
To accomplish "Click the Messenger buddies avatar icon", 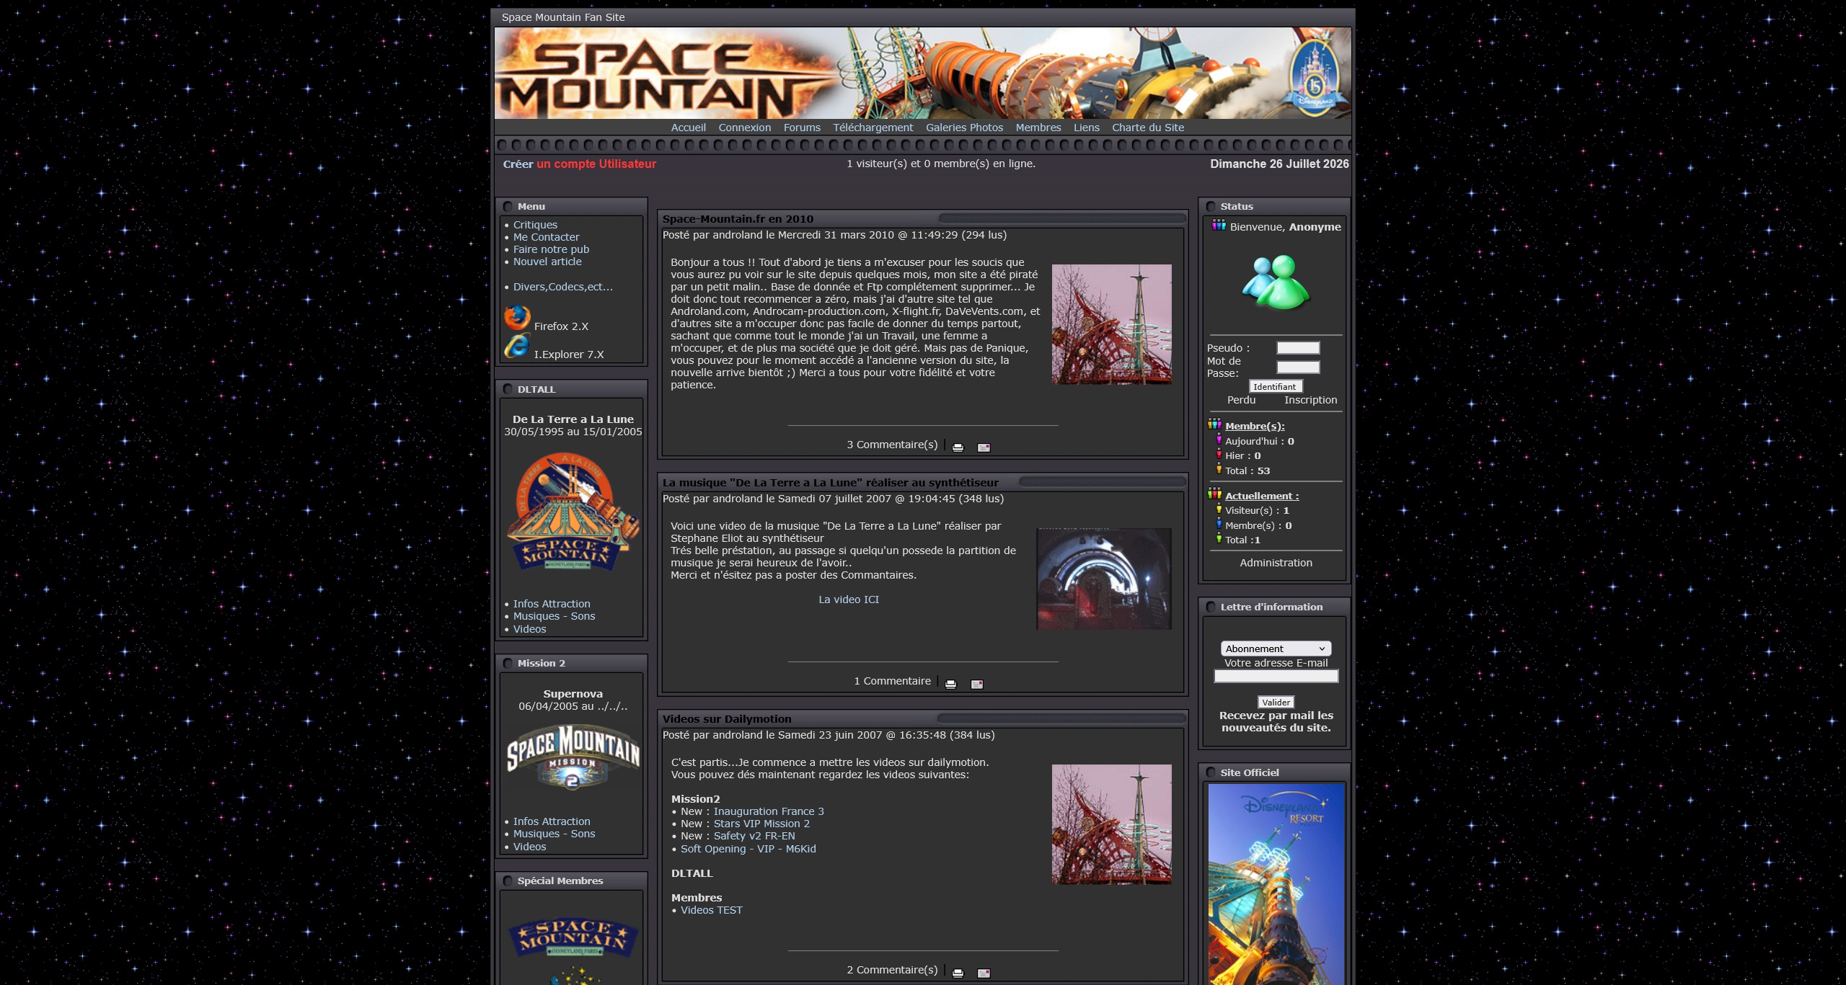I will (x=1276, y=282).
